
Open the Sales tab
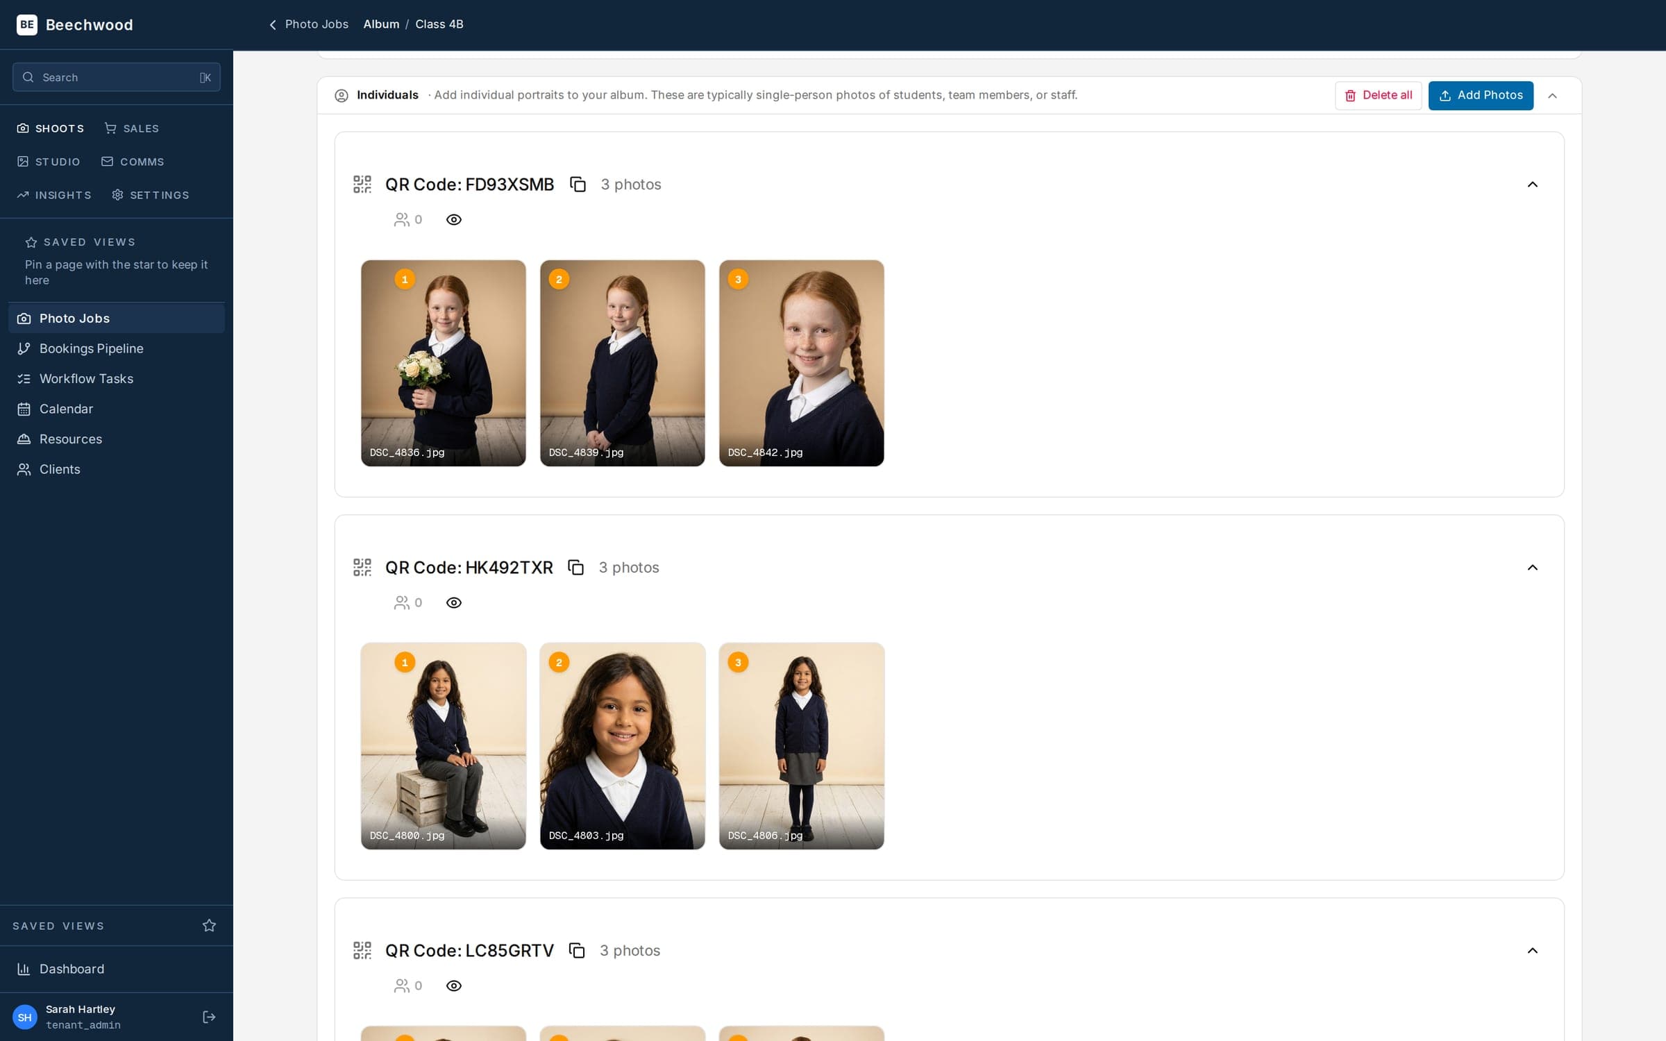[132, 128]
